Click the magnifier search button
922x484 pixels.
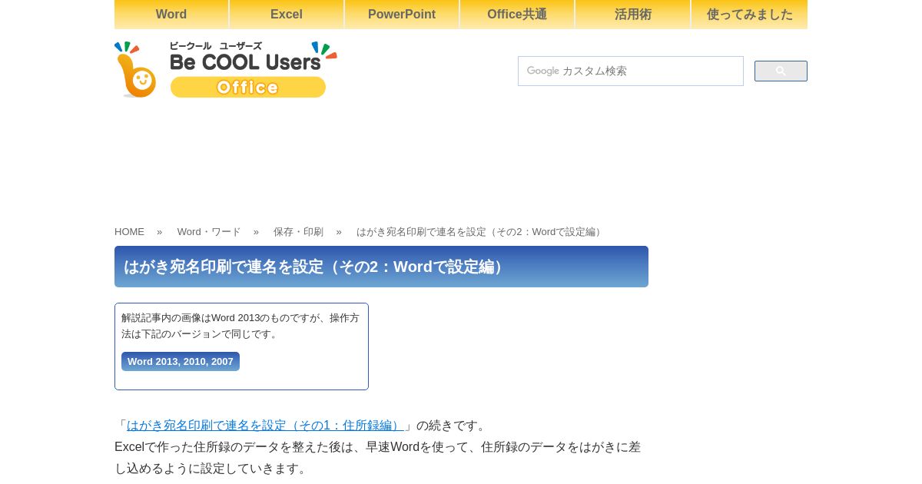point(781,71)
